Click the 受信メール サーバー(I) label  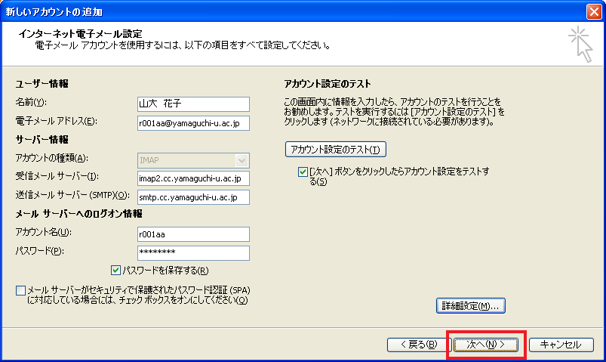click(57, 177)
